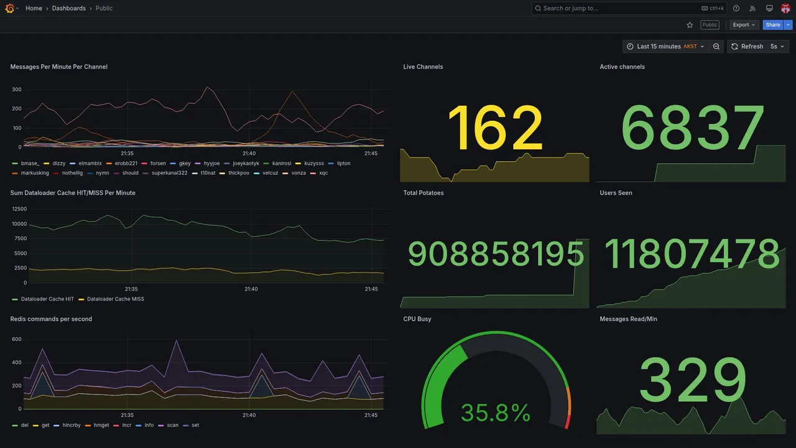Click the keyboard ctrl+k shortcut hint

coord(713,8)
